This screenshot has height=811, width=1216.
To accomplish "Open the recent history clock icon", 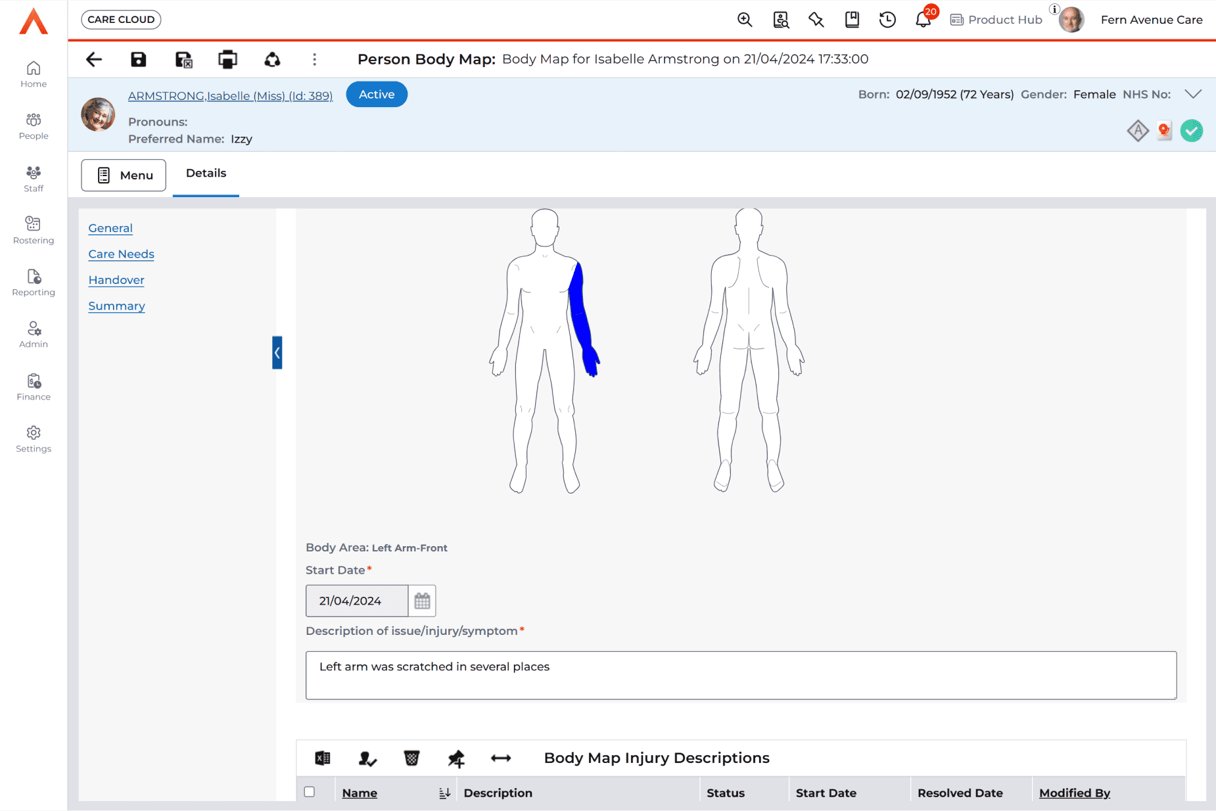I will coord(887,20).
